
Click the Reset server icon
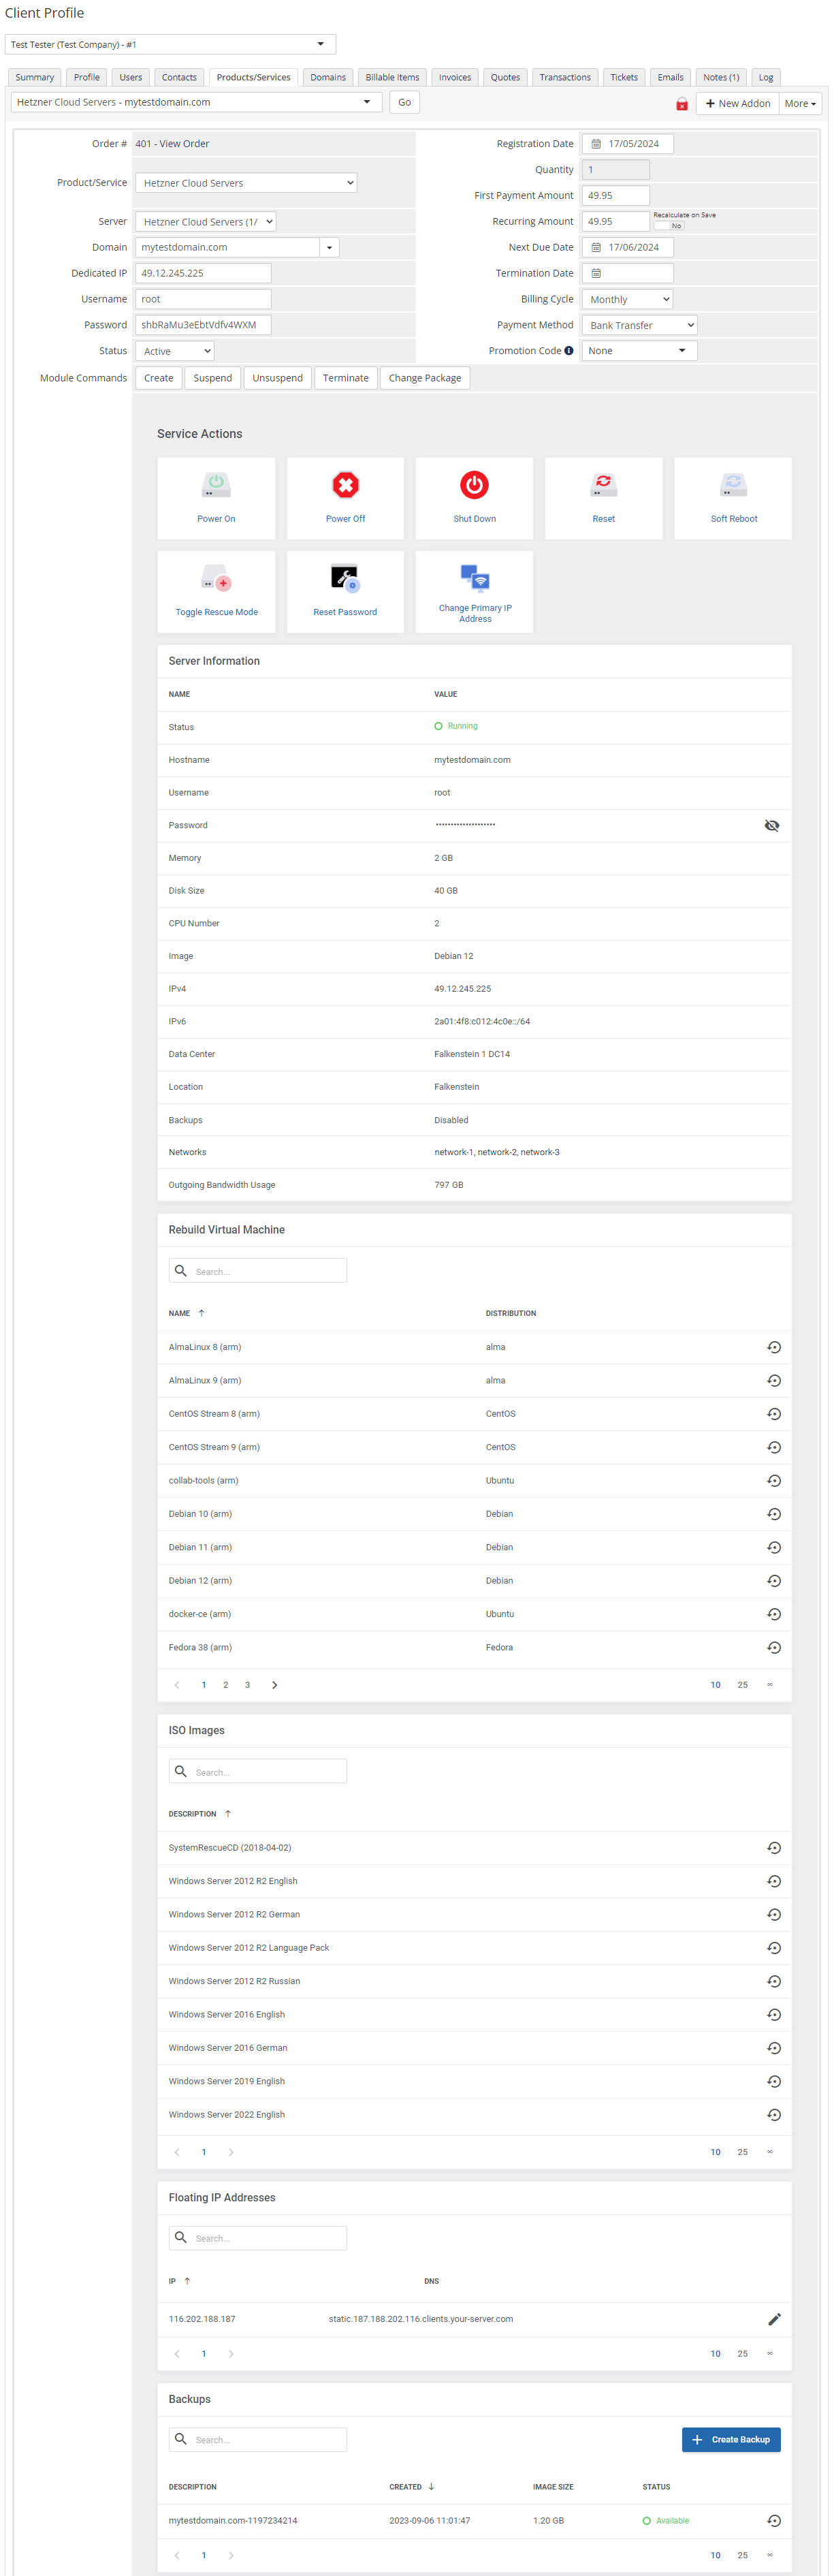[x=603, y=486]
